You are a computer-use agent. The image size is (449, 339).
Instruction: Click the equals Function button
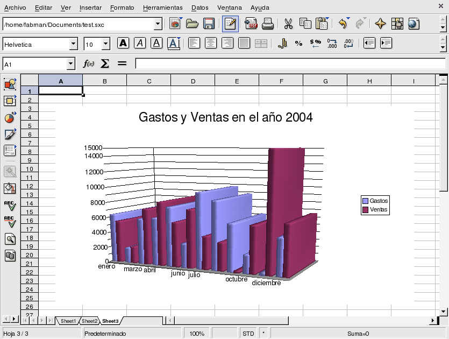point(122,63)
